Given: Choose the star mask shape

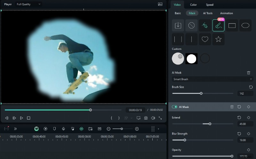Looking at the screenshot, I should coord(218,39).
